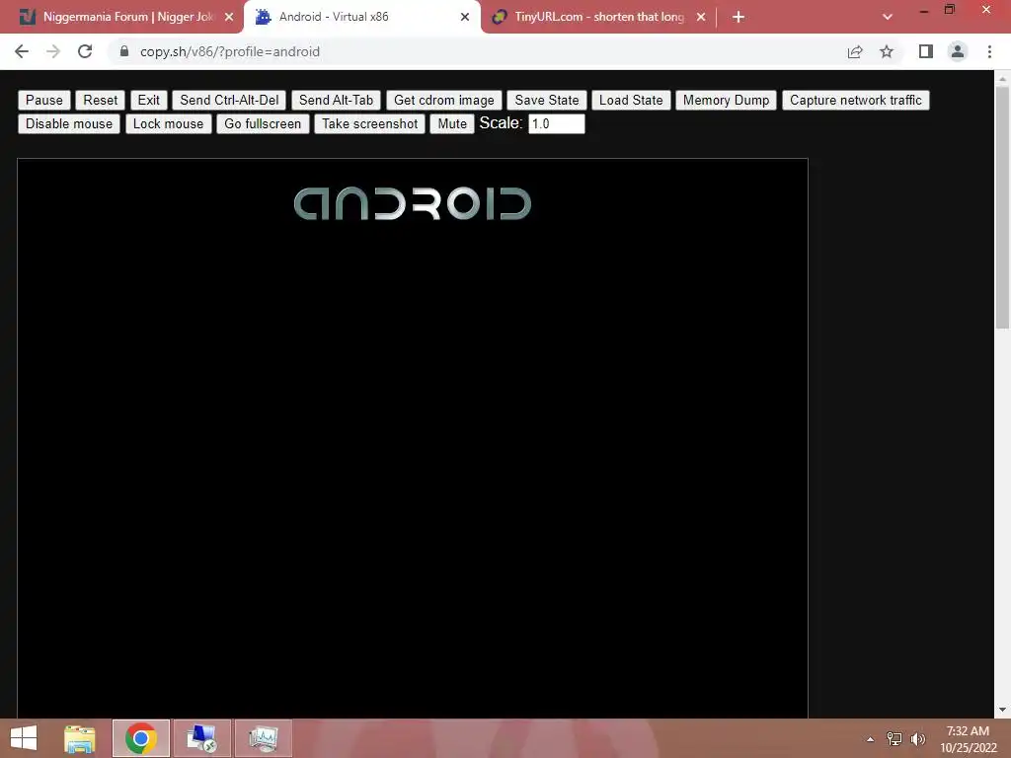Screen dimensions: 1011x758
Task: Go back to previous page
Action: pos(22,51)
